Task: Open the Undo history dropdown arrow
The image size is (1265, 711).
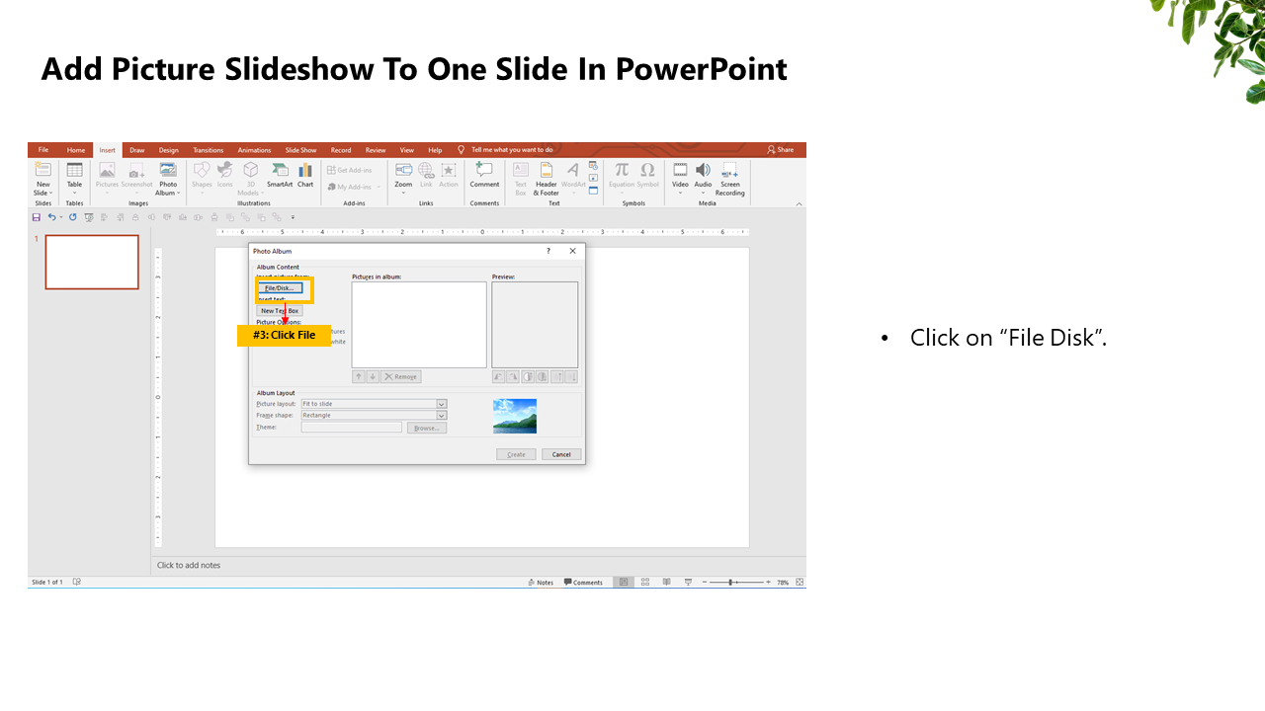Action: [x=60, y=217]
